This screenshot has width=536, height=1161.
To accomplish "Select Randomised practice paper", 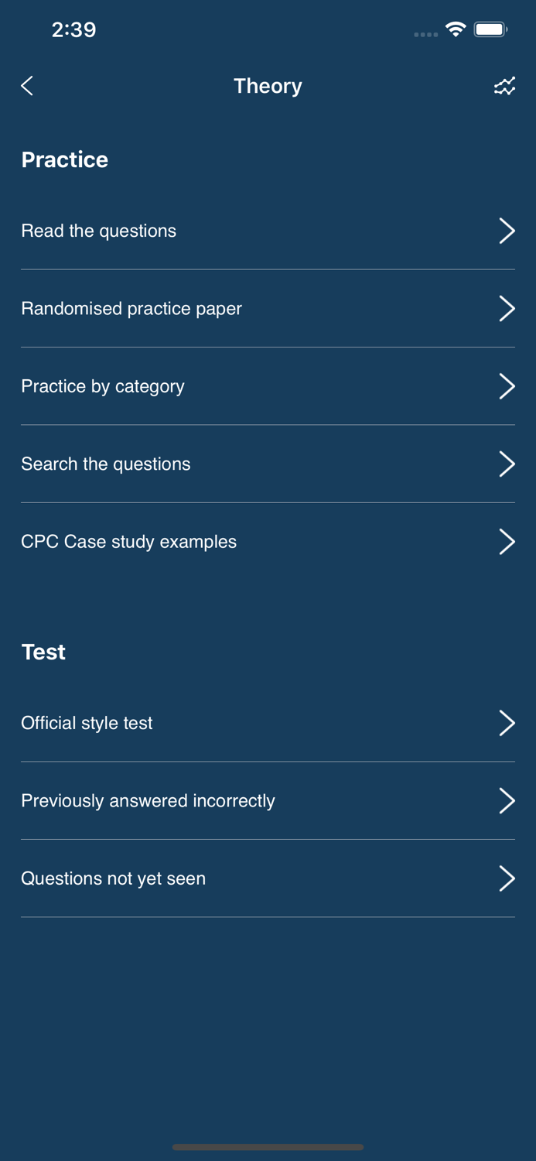I will pyautogui.click(x=131, y=309).
